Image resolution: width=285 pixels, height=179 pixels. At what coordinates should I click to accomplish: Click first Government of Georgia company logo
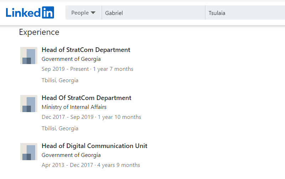[x=29, y=56]
